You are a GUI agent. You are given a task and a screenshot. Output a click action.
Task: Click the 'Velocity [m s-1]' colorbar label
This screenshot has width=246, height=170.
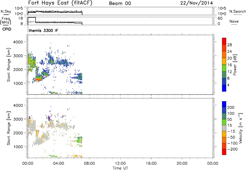240,128
